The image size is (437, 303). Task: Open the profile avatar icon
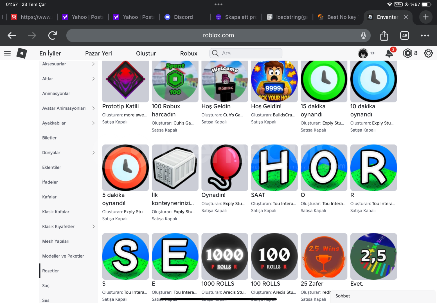(363, 53)
